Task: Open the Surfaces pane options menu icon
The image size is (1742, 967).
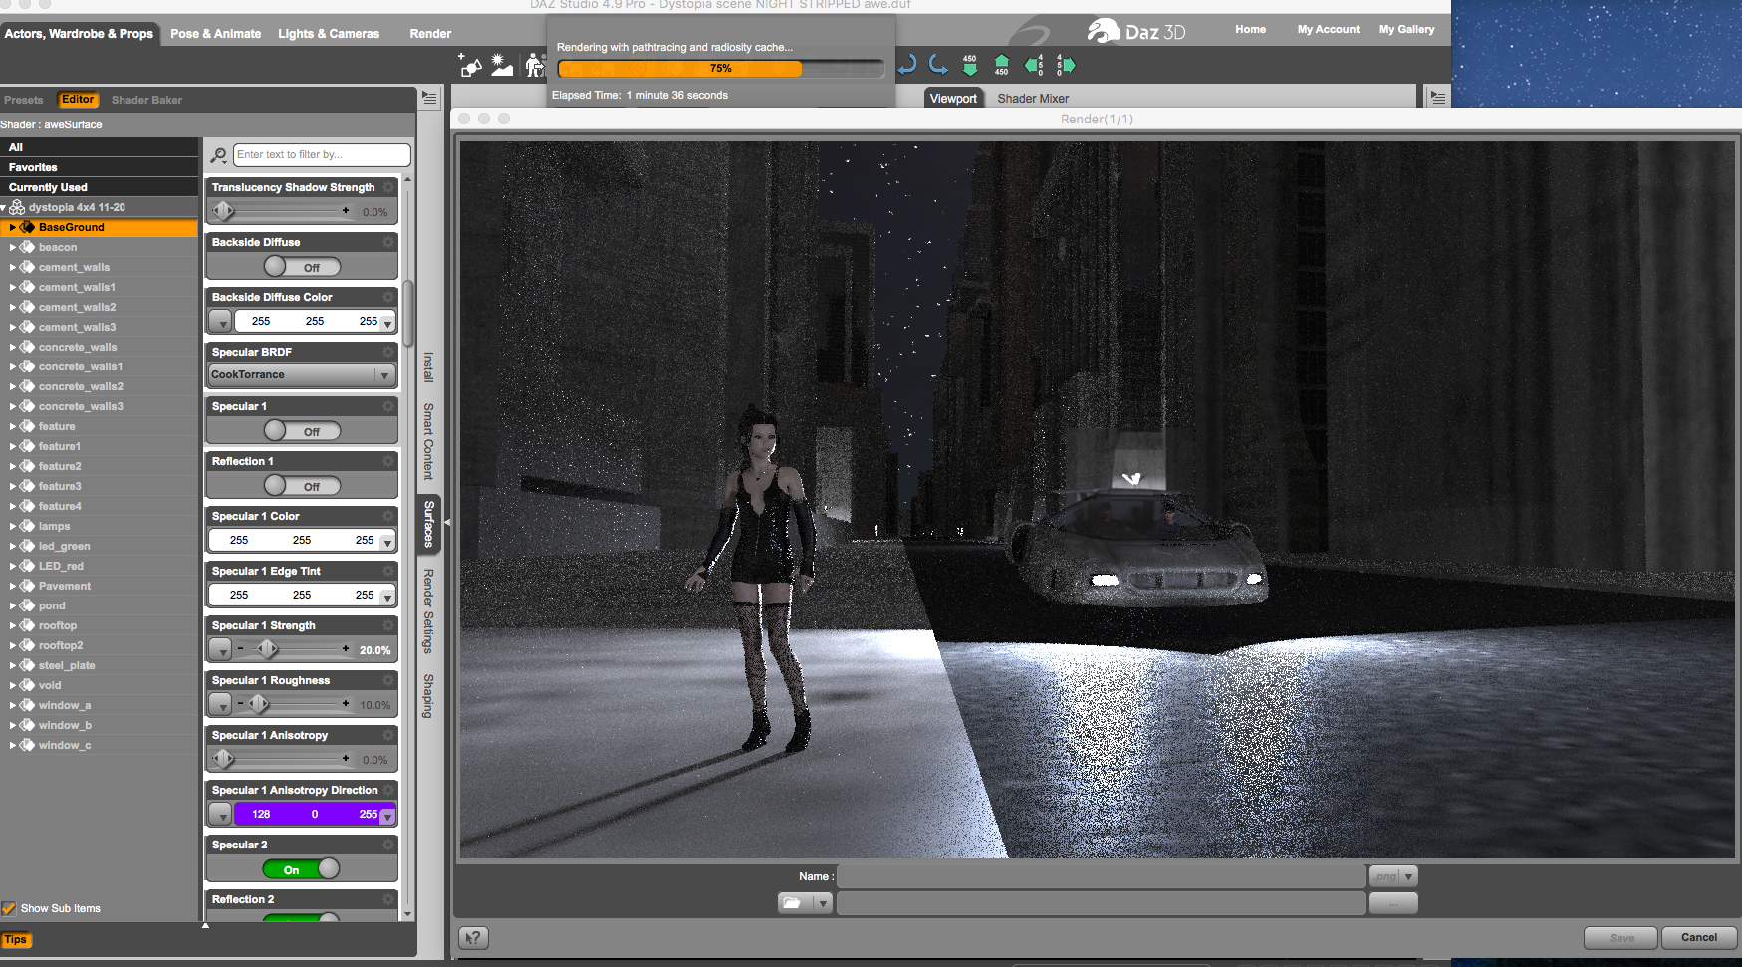Action: coord(429,98)
